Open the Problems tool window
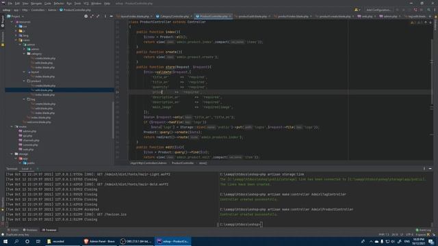 point(30,230)
